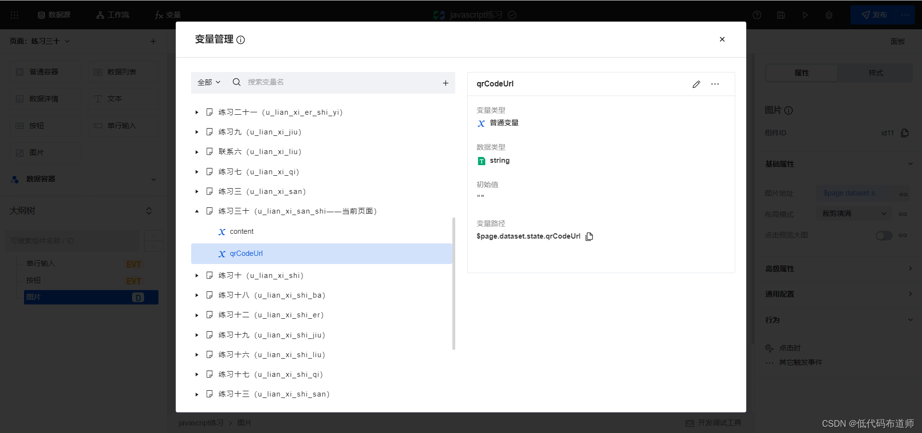Screen dimensions: 922x433
Task: Expand 联系六 tree node
Action: point(197,152)
